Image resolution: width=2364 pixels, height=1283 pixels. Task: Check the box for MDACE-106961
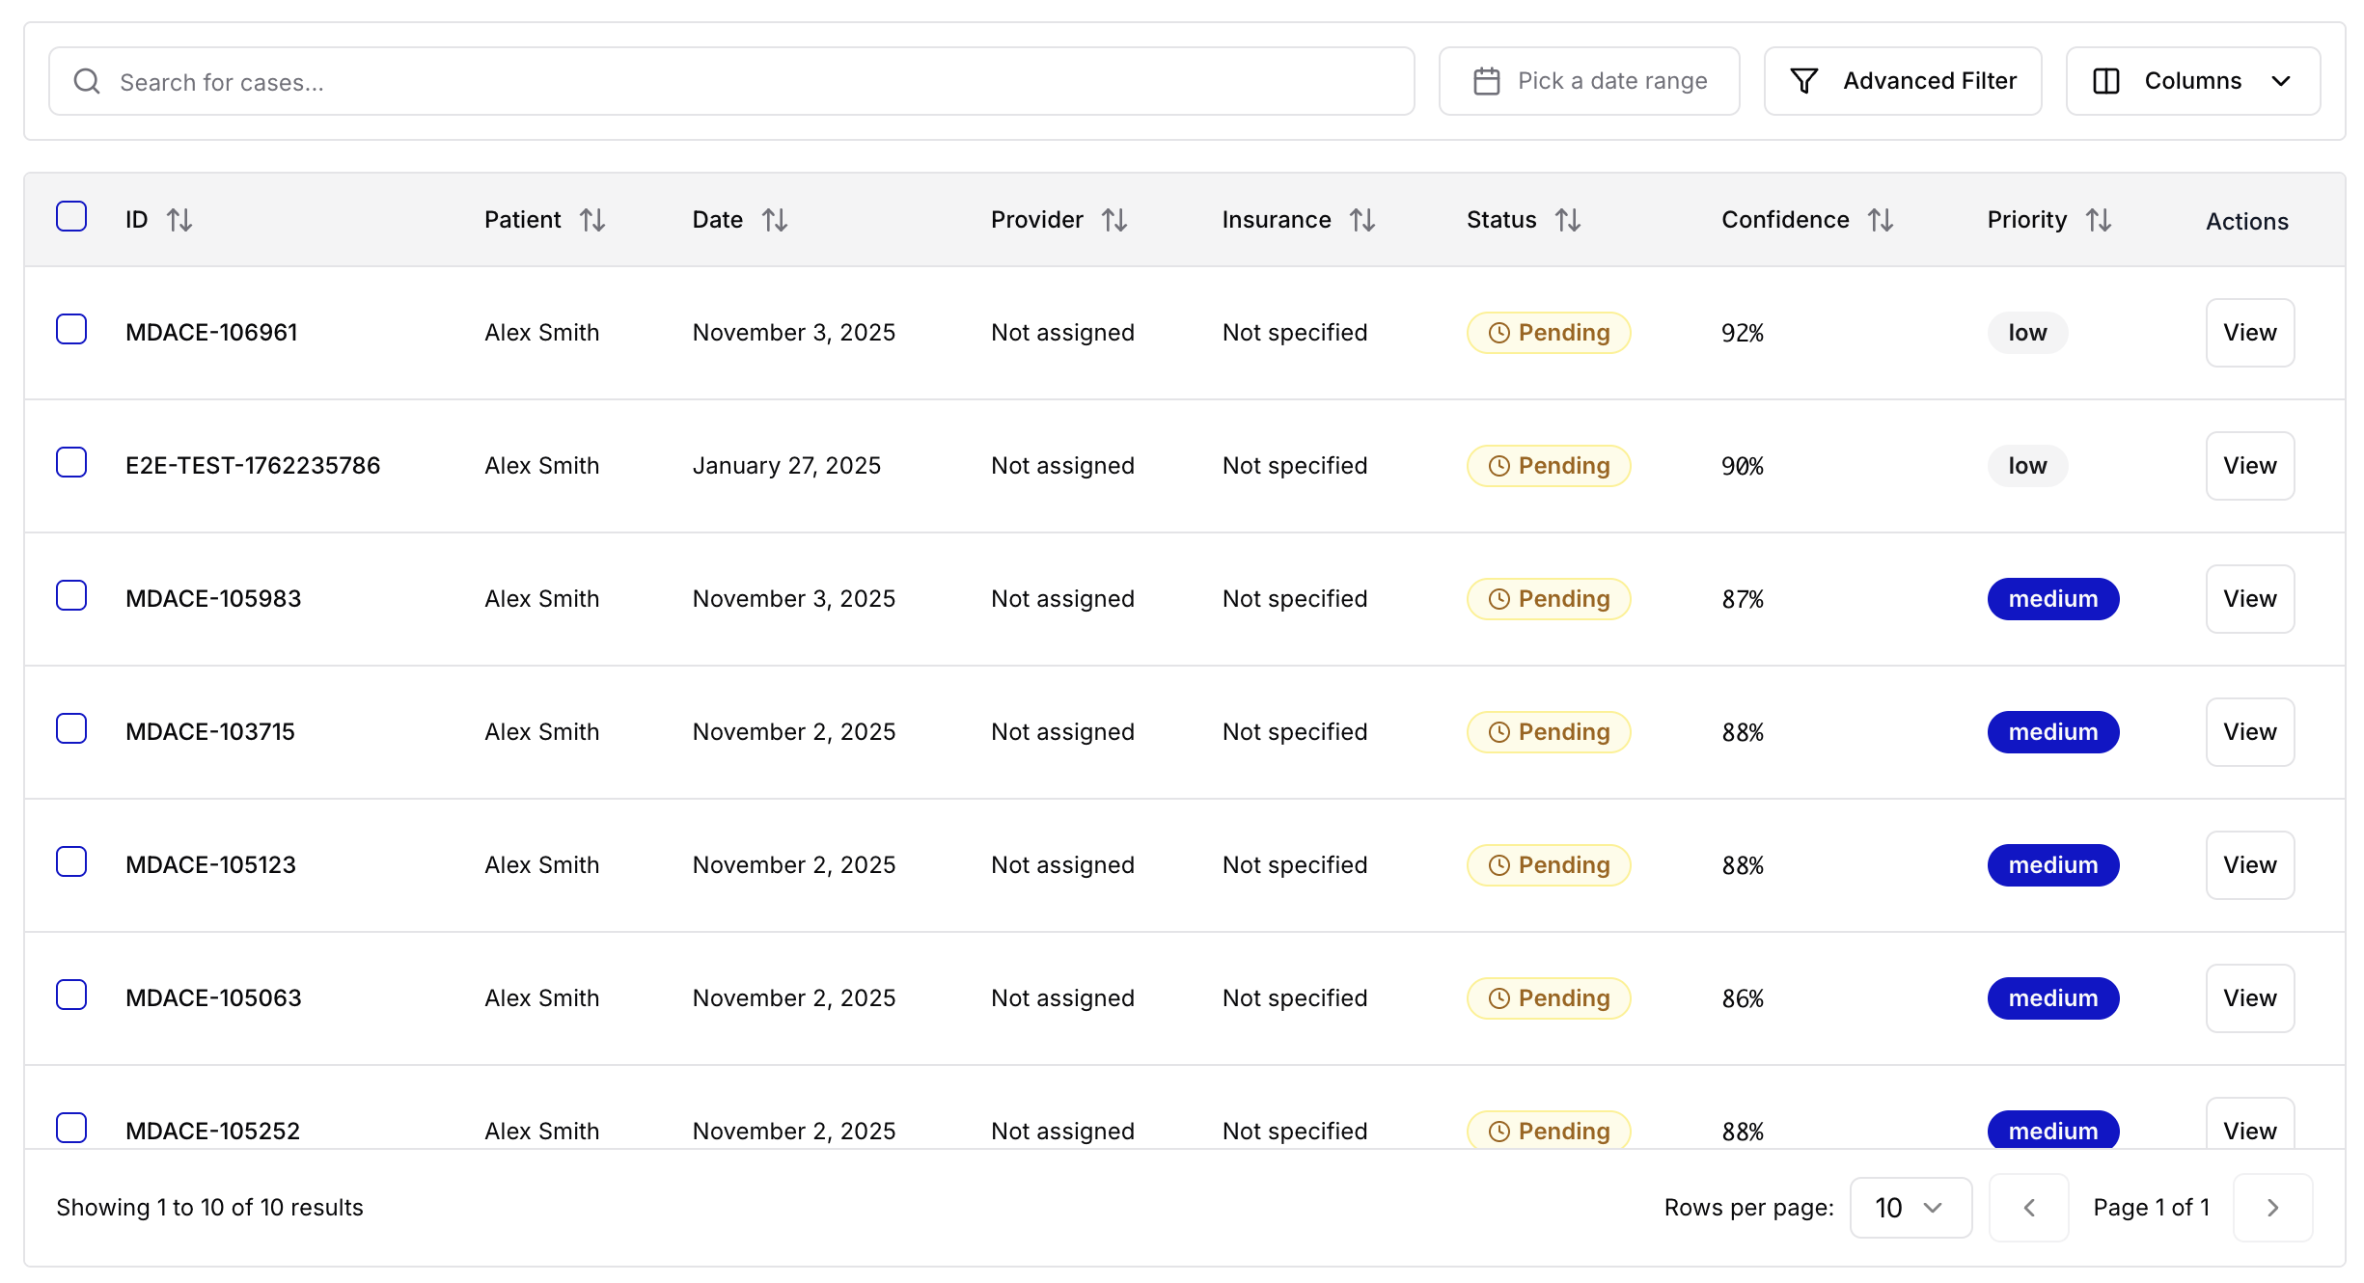71,329
